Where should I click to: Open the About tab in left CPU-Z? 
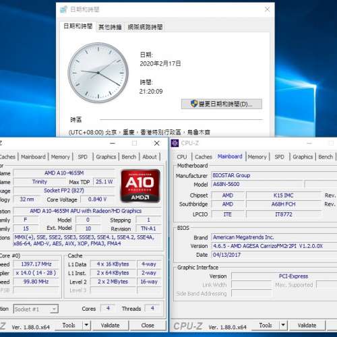pyautogui.click(x=150, y=157)
